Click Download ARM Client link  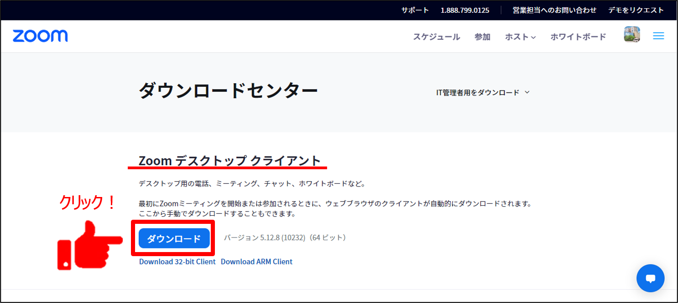(256, 262)
